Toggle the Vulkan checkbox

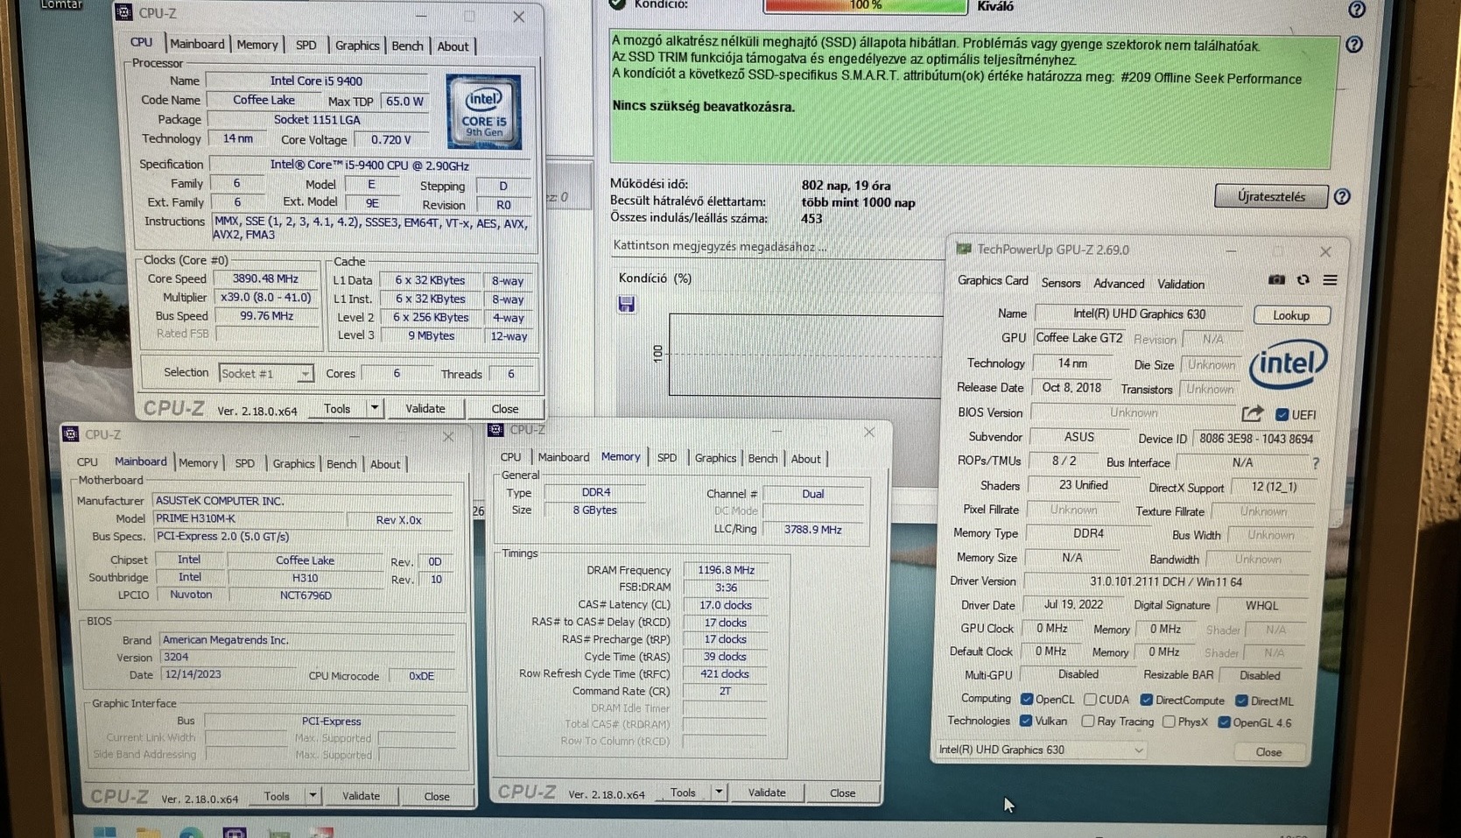[1026, 721]
